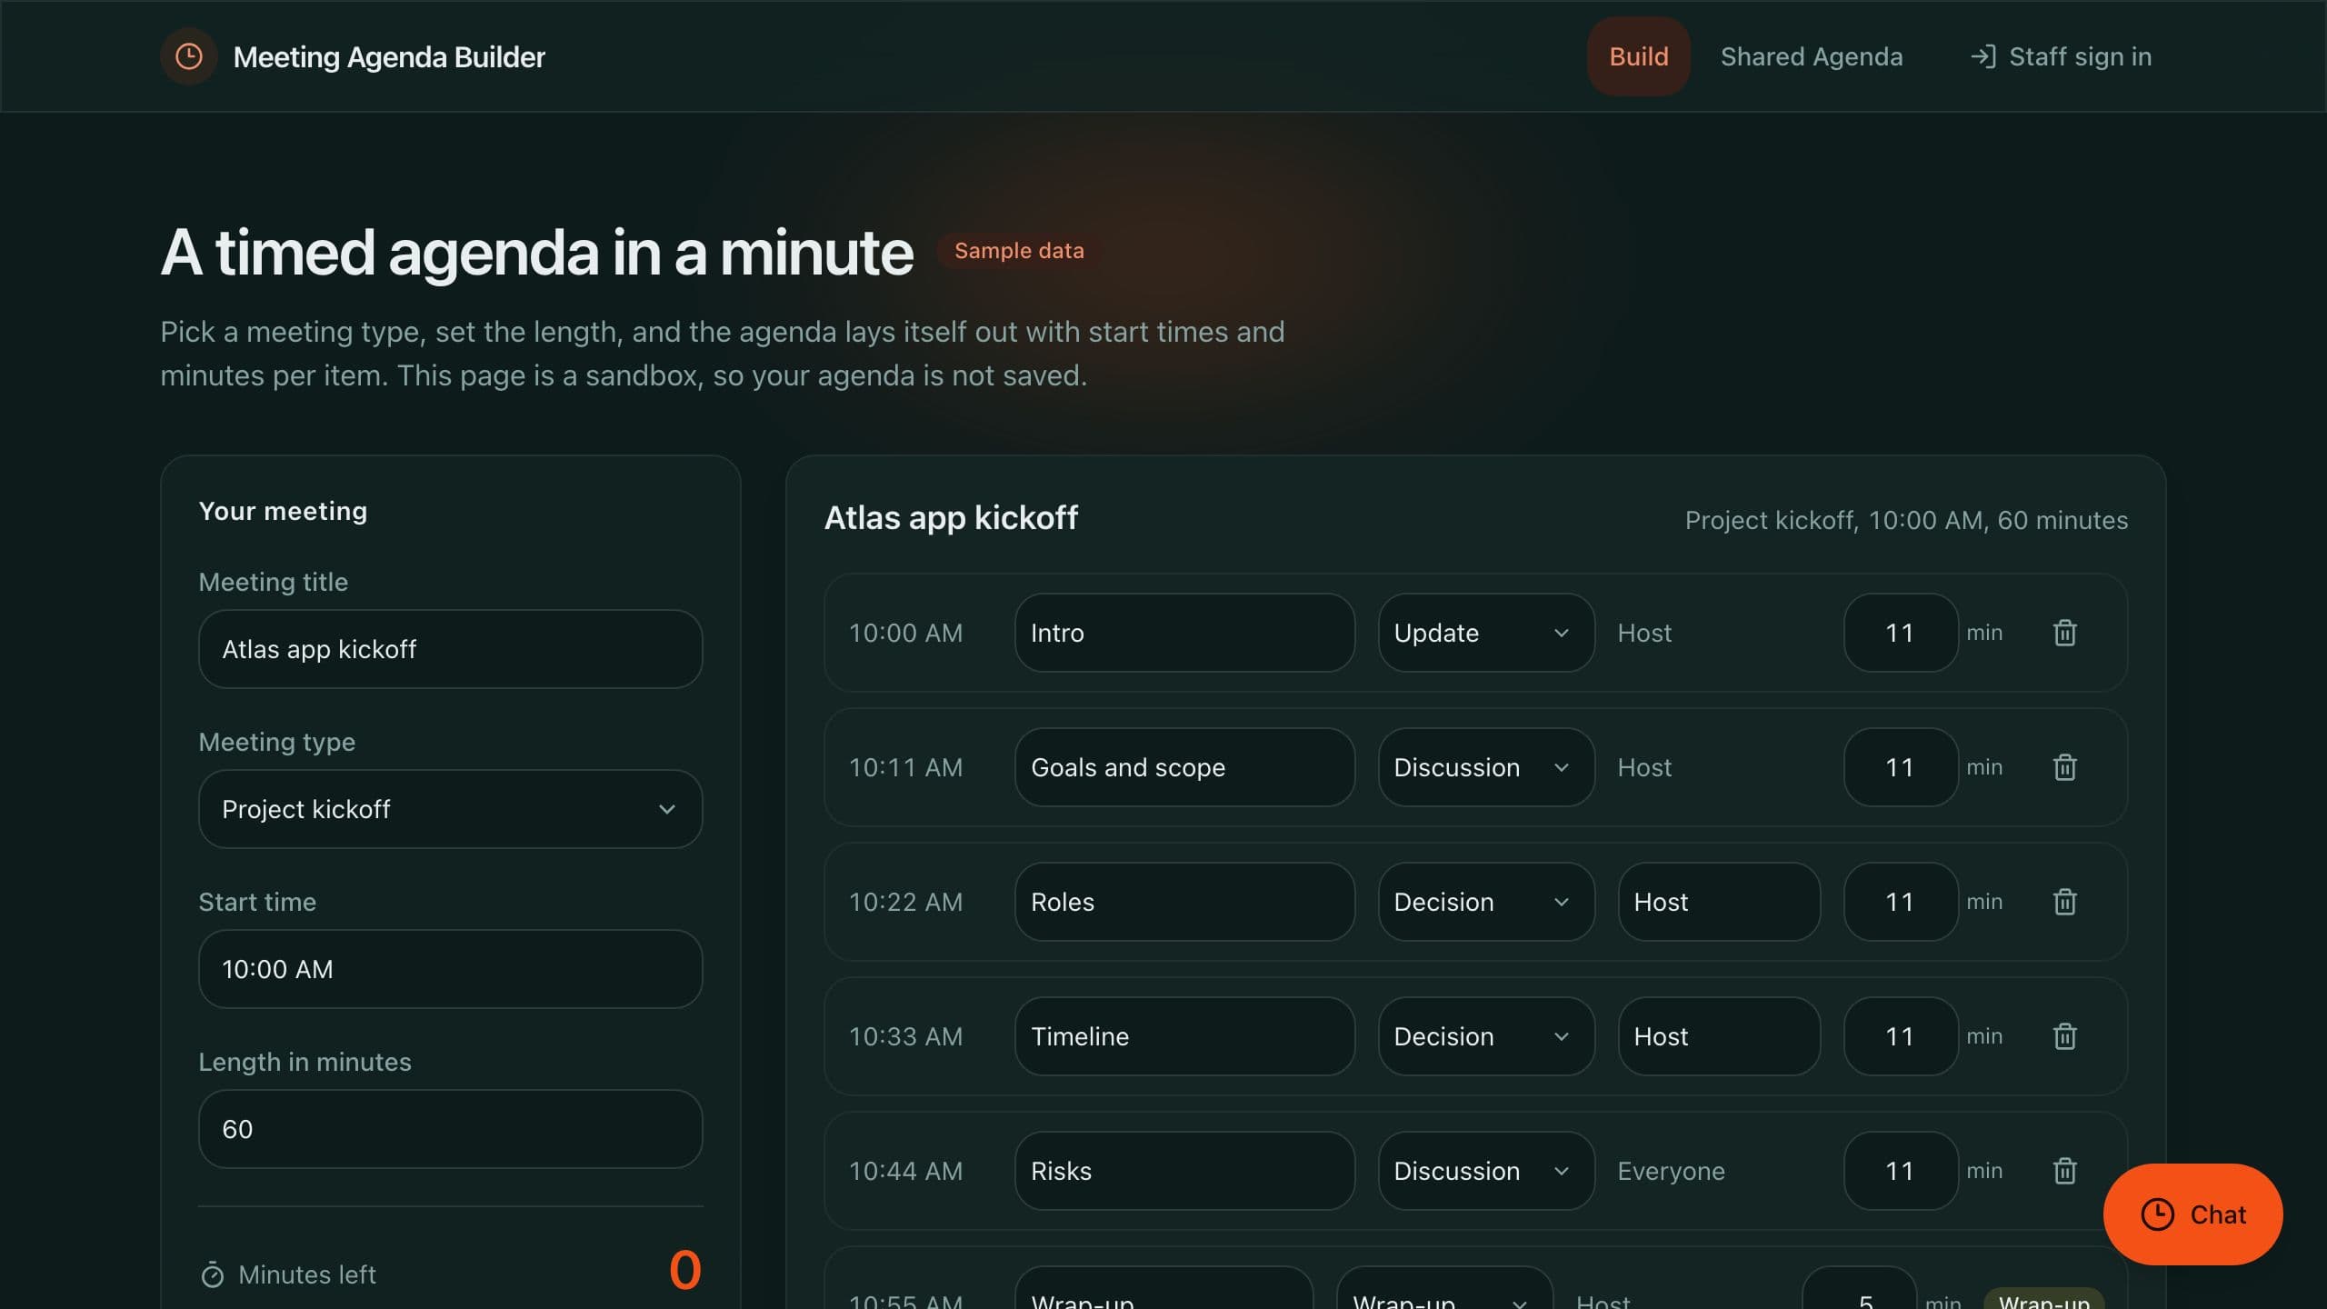Click Goals and scope minutes field
Image resolution: width=2327 pixels, height=1309 pixels.
(1900, 767)
